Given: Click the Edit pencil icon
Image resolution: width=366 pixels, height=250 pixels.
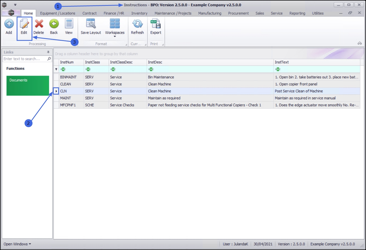Looking at the screenshot, I should [x=24, y=24].
